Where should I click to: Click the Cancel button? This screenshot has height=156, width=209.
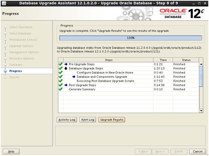pyautogui.click(x=198, y=152)
